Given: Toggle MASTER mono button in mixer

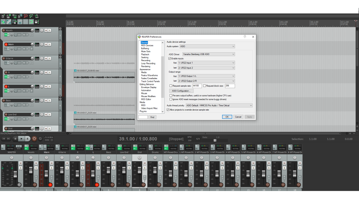Looking at the screenshot, I should [19, 147].
